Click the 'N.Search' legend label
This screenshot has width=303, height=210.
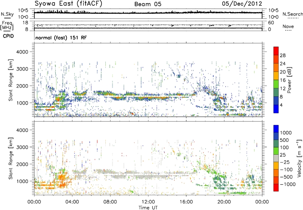[x=292, y=14]
